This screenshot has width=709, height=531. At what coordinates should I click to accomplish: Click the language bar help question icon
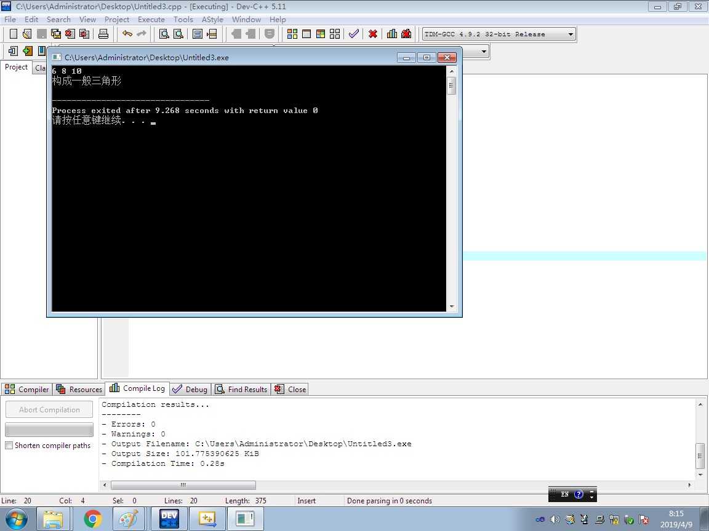pyautogui.click(x=579, y=494)
